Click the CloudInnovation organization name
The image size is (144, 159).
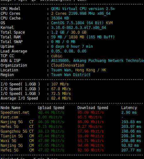point(67,65)
